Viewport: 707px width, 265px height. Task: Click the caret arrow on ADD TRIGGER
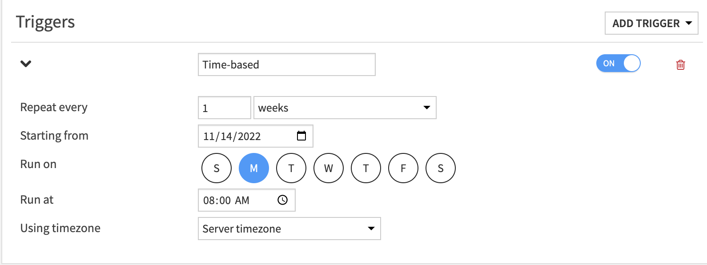[689, 23]
